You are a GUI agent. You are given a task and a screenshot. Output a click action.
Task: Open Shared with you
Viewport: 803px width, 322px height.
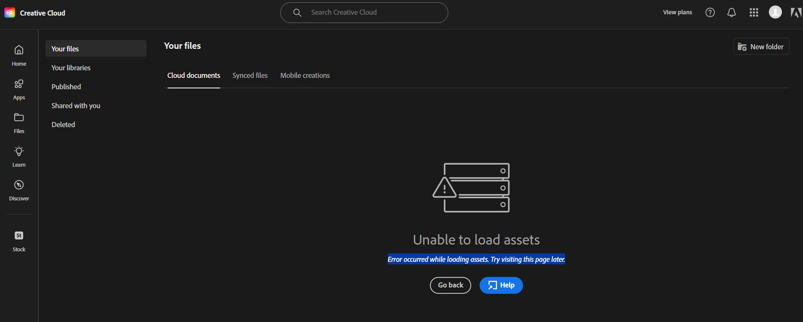point(76,106)
